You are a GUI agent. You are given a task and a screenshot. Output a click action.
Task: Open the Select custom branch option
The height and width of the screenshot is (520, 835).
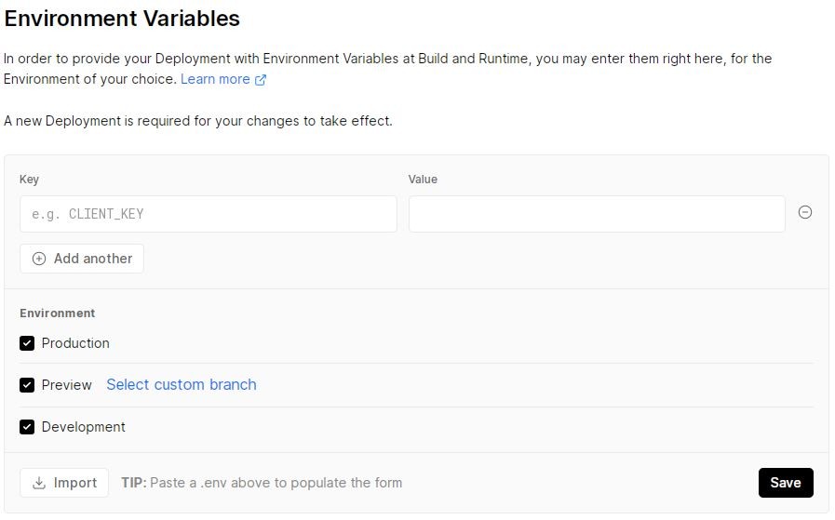[181, 384]
